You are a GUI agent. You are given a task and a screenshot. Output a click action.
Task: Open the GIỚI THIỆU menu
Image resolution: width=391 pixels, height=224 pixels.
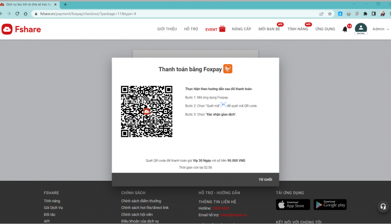pyautogui.click(x=167, y=29)
